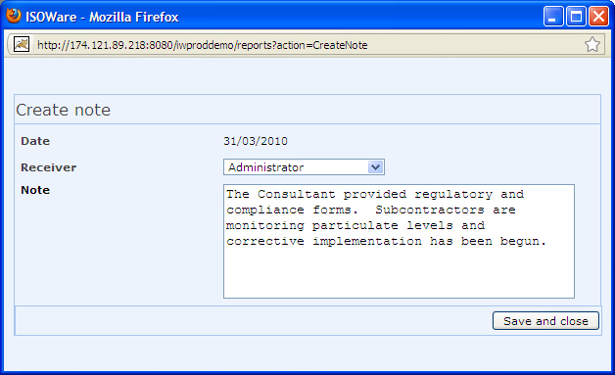Click Save and close button

tap(545, 321)
